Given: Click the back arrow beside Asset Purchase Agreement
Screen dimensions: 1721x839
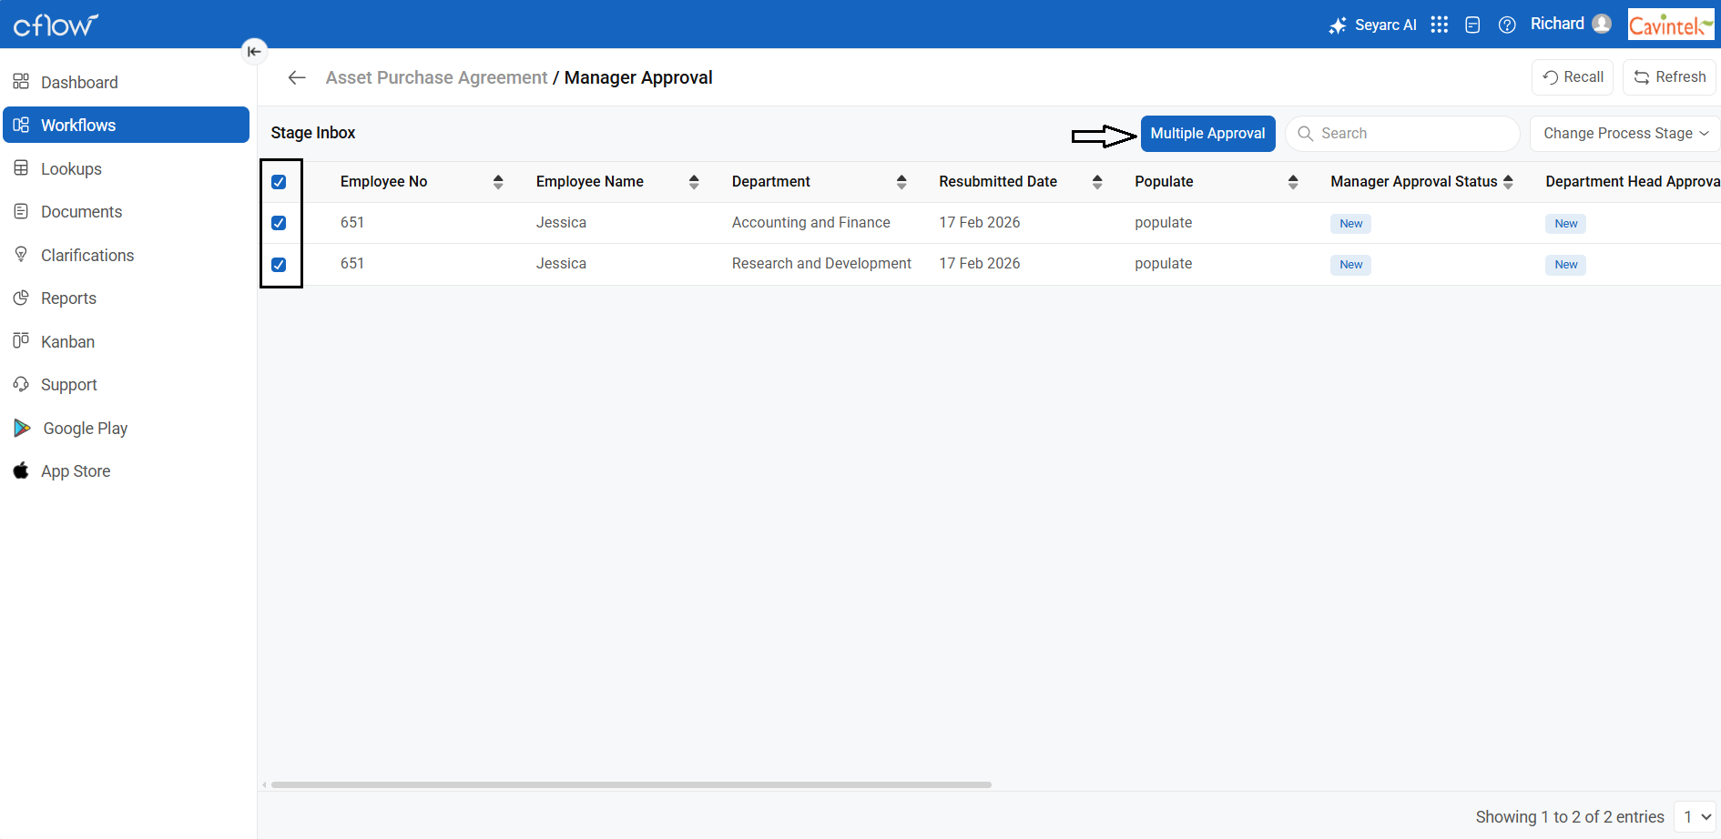Looking at the screenshot, I should 297,78.
